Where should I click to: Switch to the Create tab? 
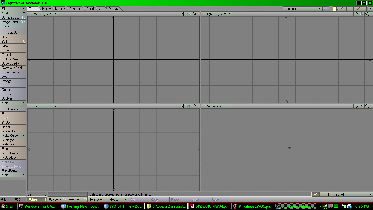click(33, 9)
